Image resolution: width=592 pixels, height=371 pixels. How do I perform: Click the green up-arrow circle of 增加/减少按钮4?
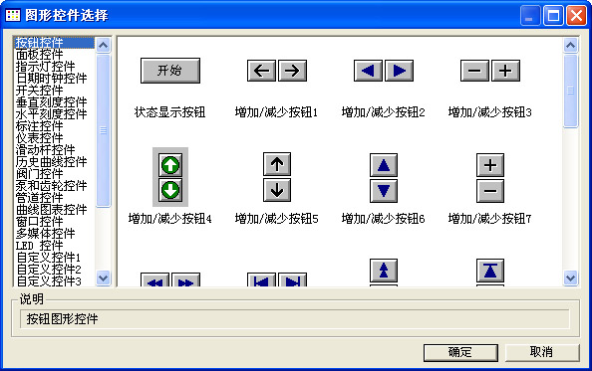coord(170,165)
